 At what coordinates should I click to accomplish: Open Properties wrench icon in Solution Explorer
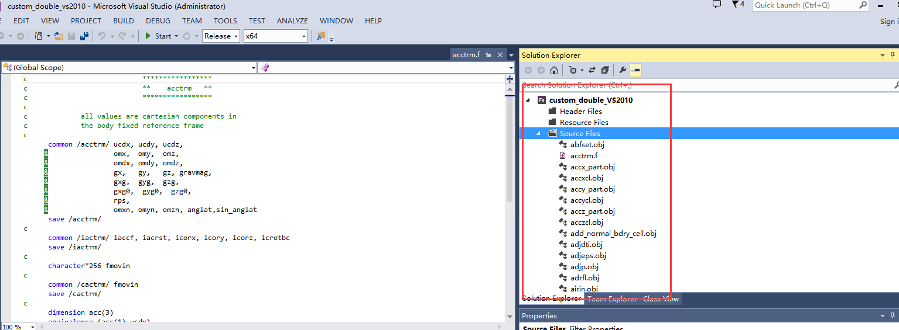point(623,70)
